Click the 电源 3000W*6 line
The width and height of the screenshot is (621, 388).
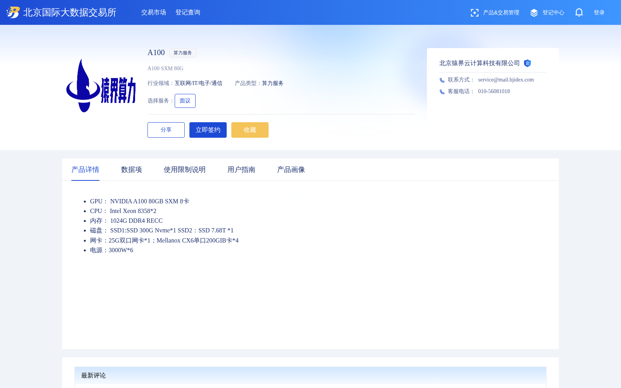(112, 250)
